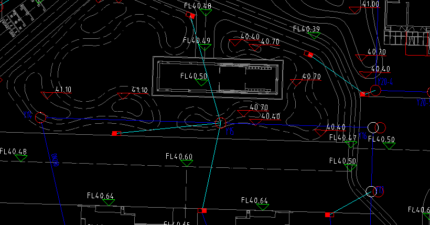The height and width of the screenshot is (225, 430).
Task: Select the green triangle under FL40.47
Action: [x=350, y=144]
